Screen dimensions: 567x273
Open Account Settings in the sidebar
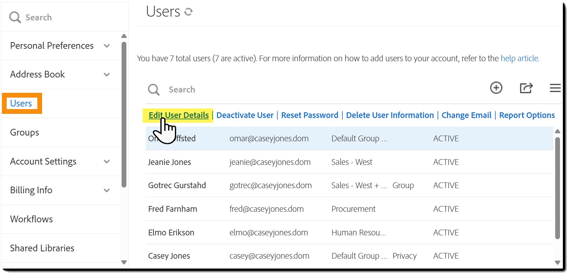[x=43, y=161]
